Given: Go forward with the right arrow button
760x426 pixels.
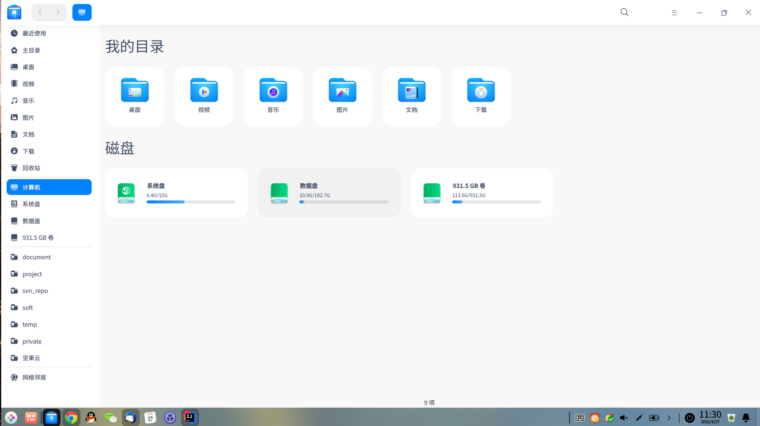Looking at the screenshot, I should click(x=58, y=12).
